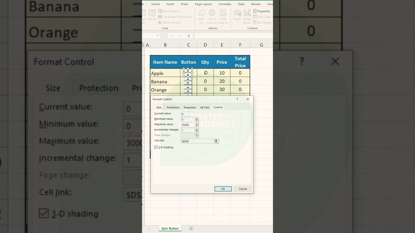Switch to the Protection tab
Screen dimensions: 415x233
coord(173,107)
